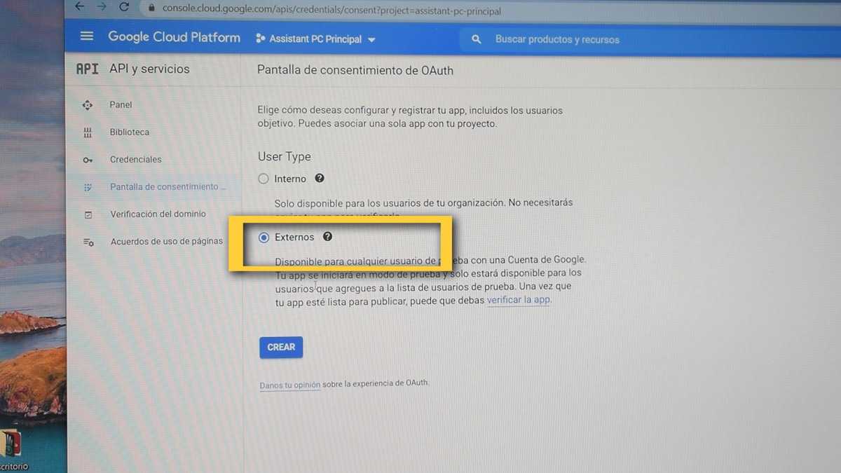Screen dimensions: 841x473
Task: Select the Externos user type radio button
Action: (x=264, y=238)
